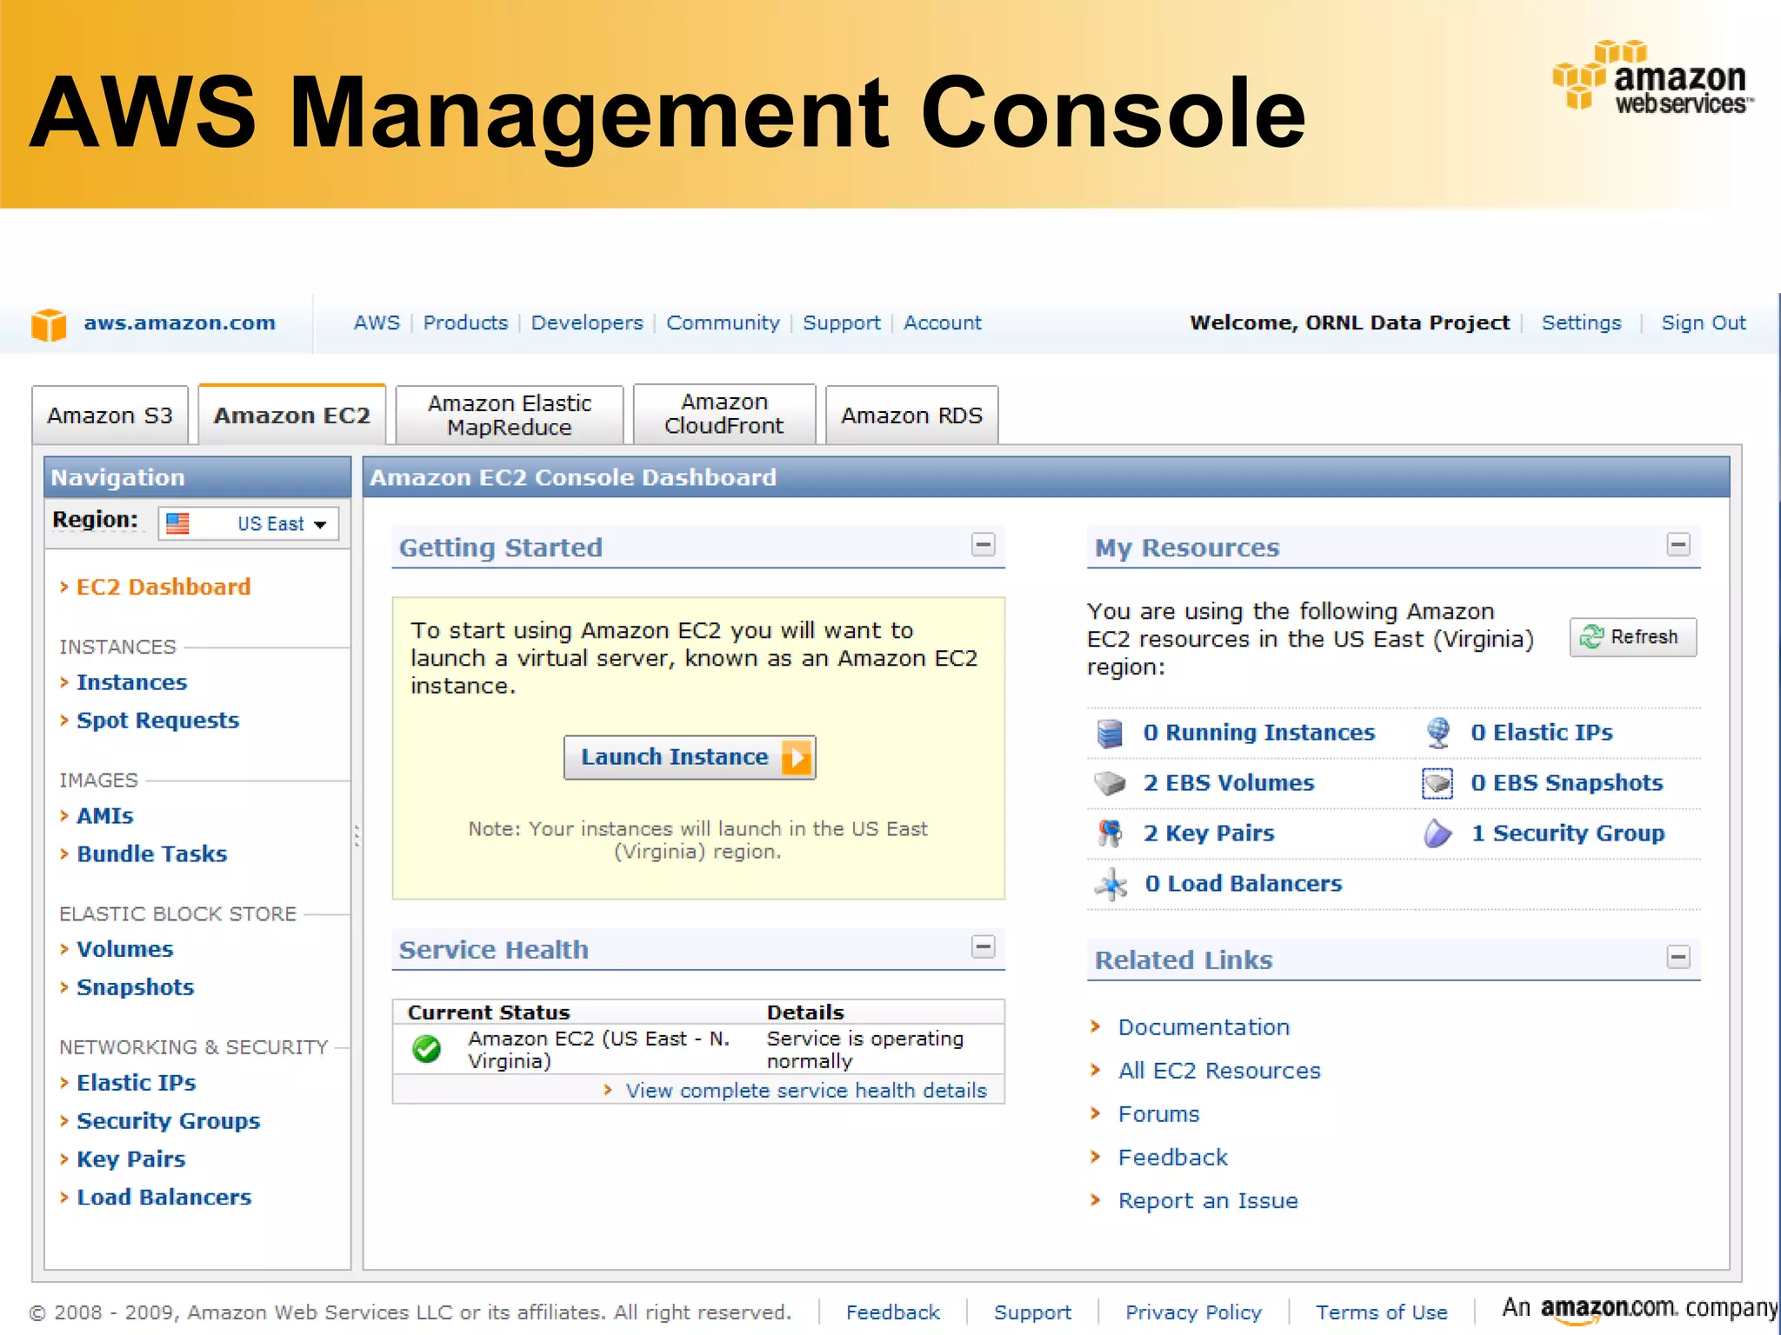The height and width of the screenshot is (1335, 1781).
Task: Click the Amazon Web Services logo
Action: point(1652,78)
